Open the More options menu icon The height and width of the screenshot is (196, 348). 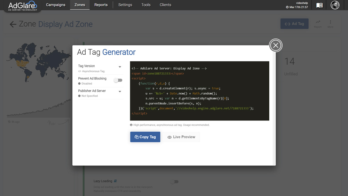(x=331, y=24)
